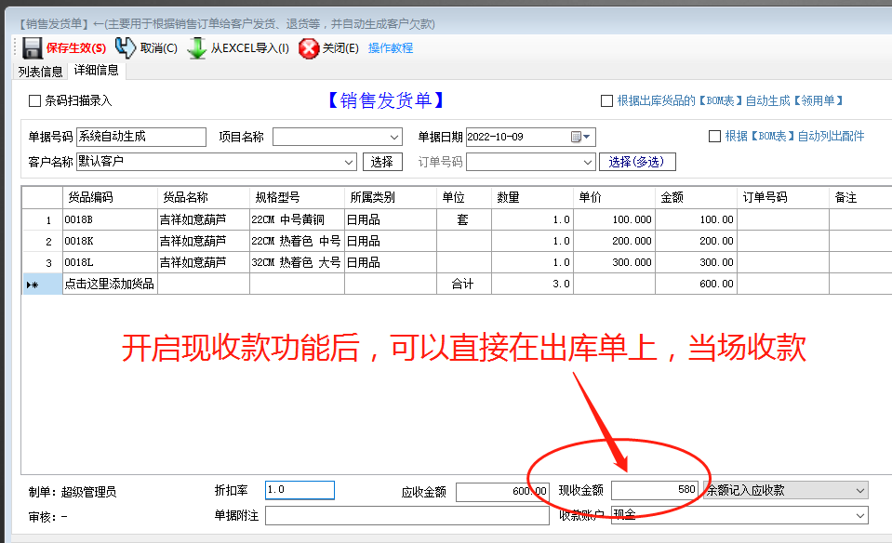Viewport: 892px width, 543px height.
Task: Click the 从EXCEL导入 green import icon
Action: point(198,47)
